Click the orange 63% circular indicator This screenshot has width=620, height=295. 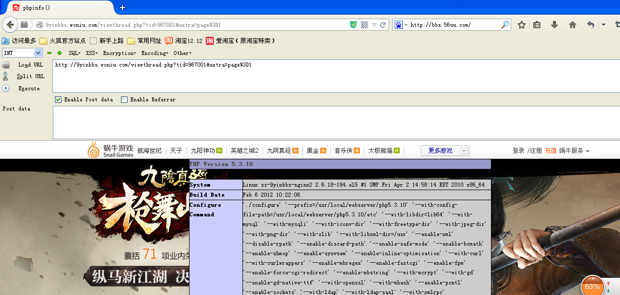click(592, 286)
